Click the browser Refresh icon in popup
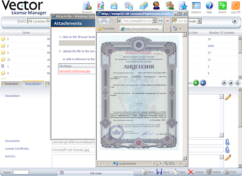The image size is (242, 176). (x=161, y=21)
